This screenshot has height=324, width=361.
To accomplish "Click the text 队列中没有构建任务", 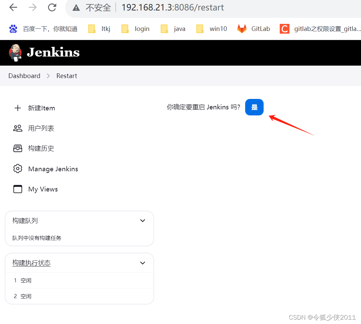I will coord(37,238).
